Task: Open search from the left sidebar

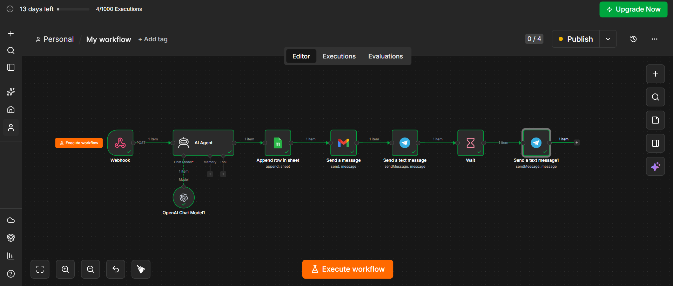Action: (11, 50)
